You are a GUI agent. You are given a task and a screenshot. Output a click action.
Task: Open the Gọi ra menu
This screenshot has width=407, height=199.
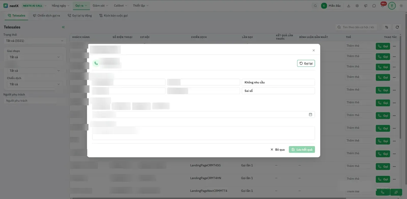click(x=81, y=6)
